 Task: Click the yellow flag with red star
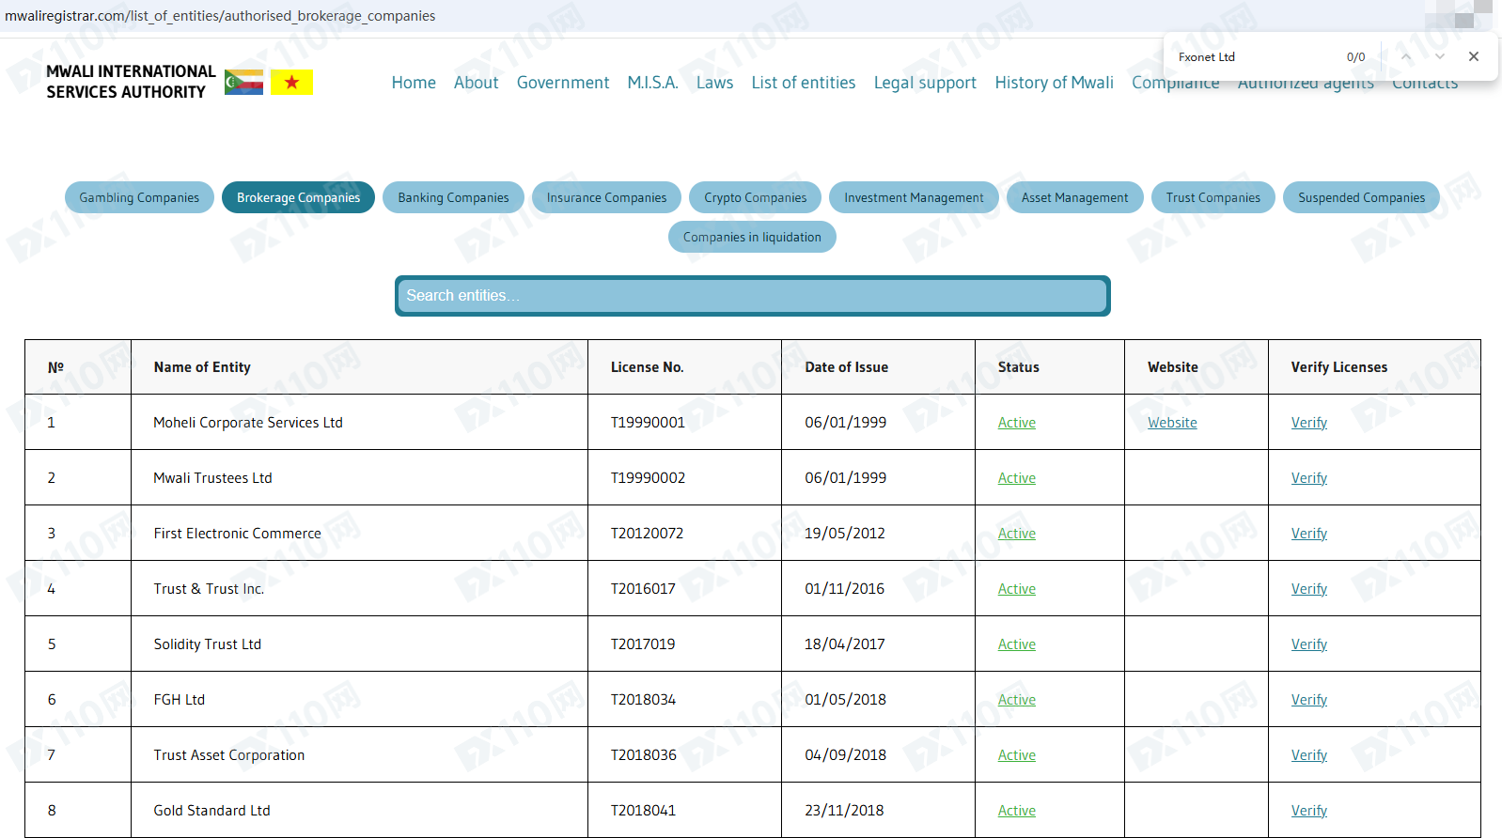[x=291, y=83]
